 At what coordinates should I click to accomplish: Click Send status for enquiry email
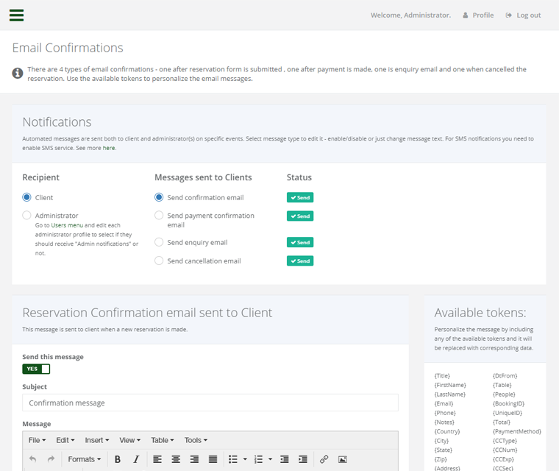click(300, 242)
